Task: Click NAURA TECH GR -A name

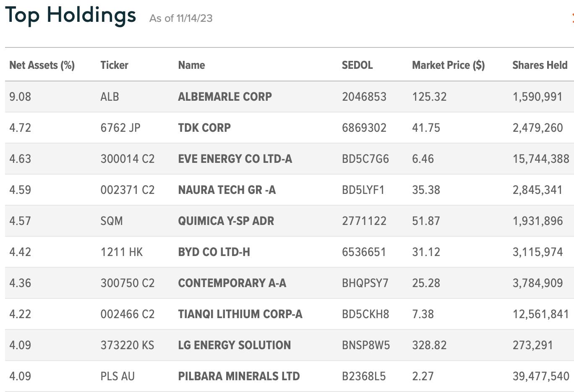Action: tap(227, 190)
